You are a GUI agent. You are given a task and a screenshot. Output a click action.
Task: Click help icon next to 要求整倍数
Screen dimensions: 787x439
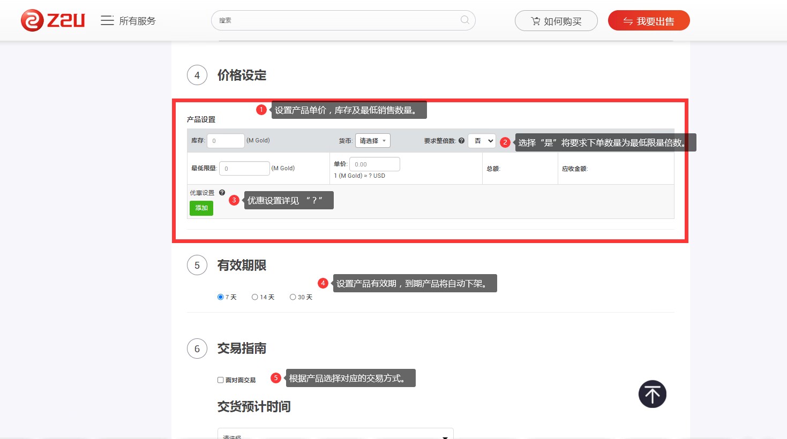coord(461,141)
